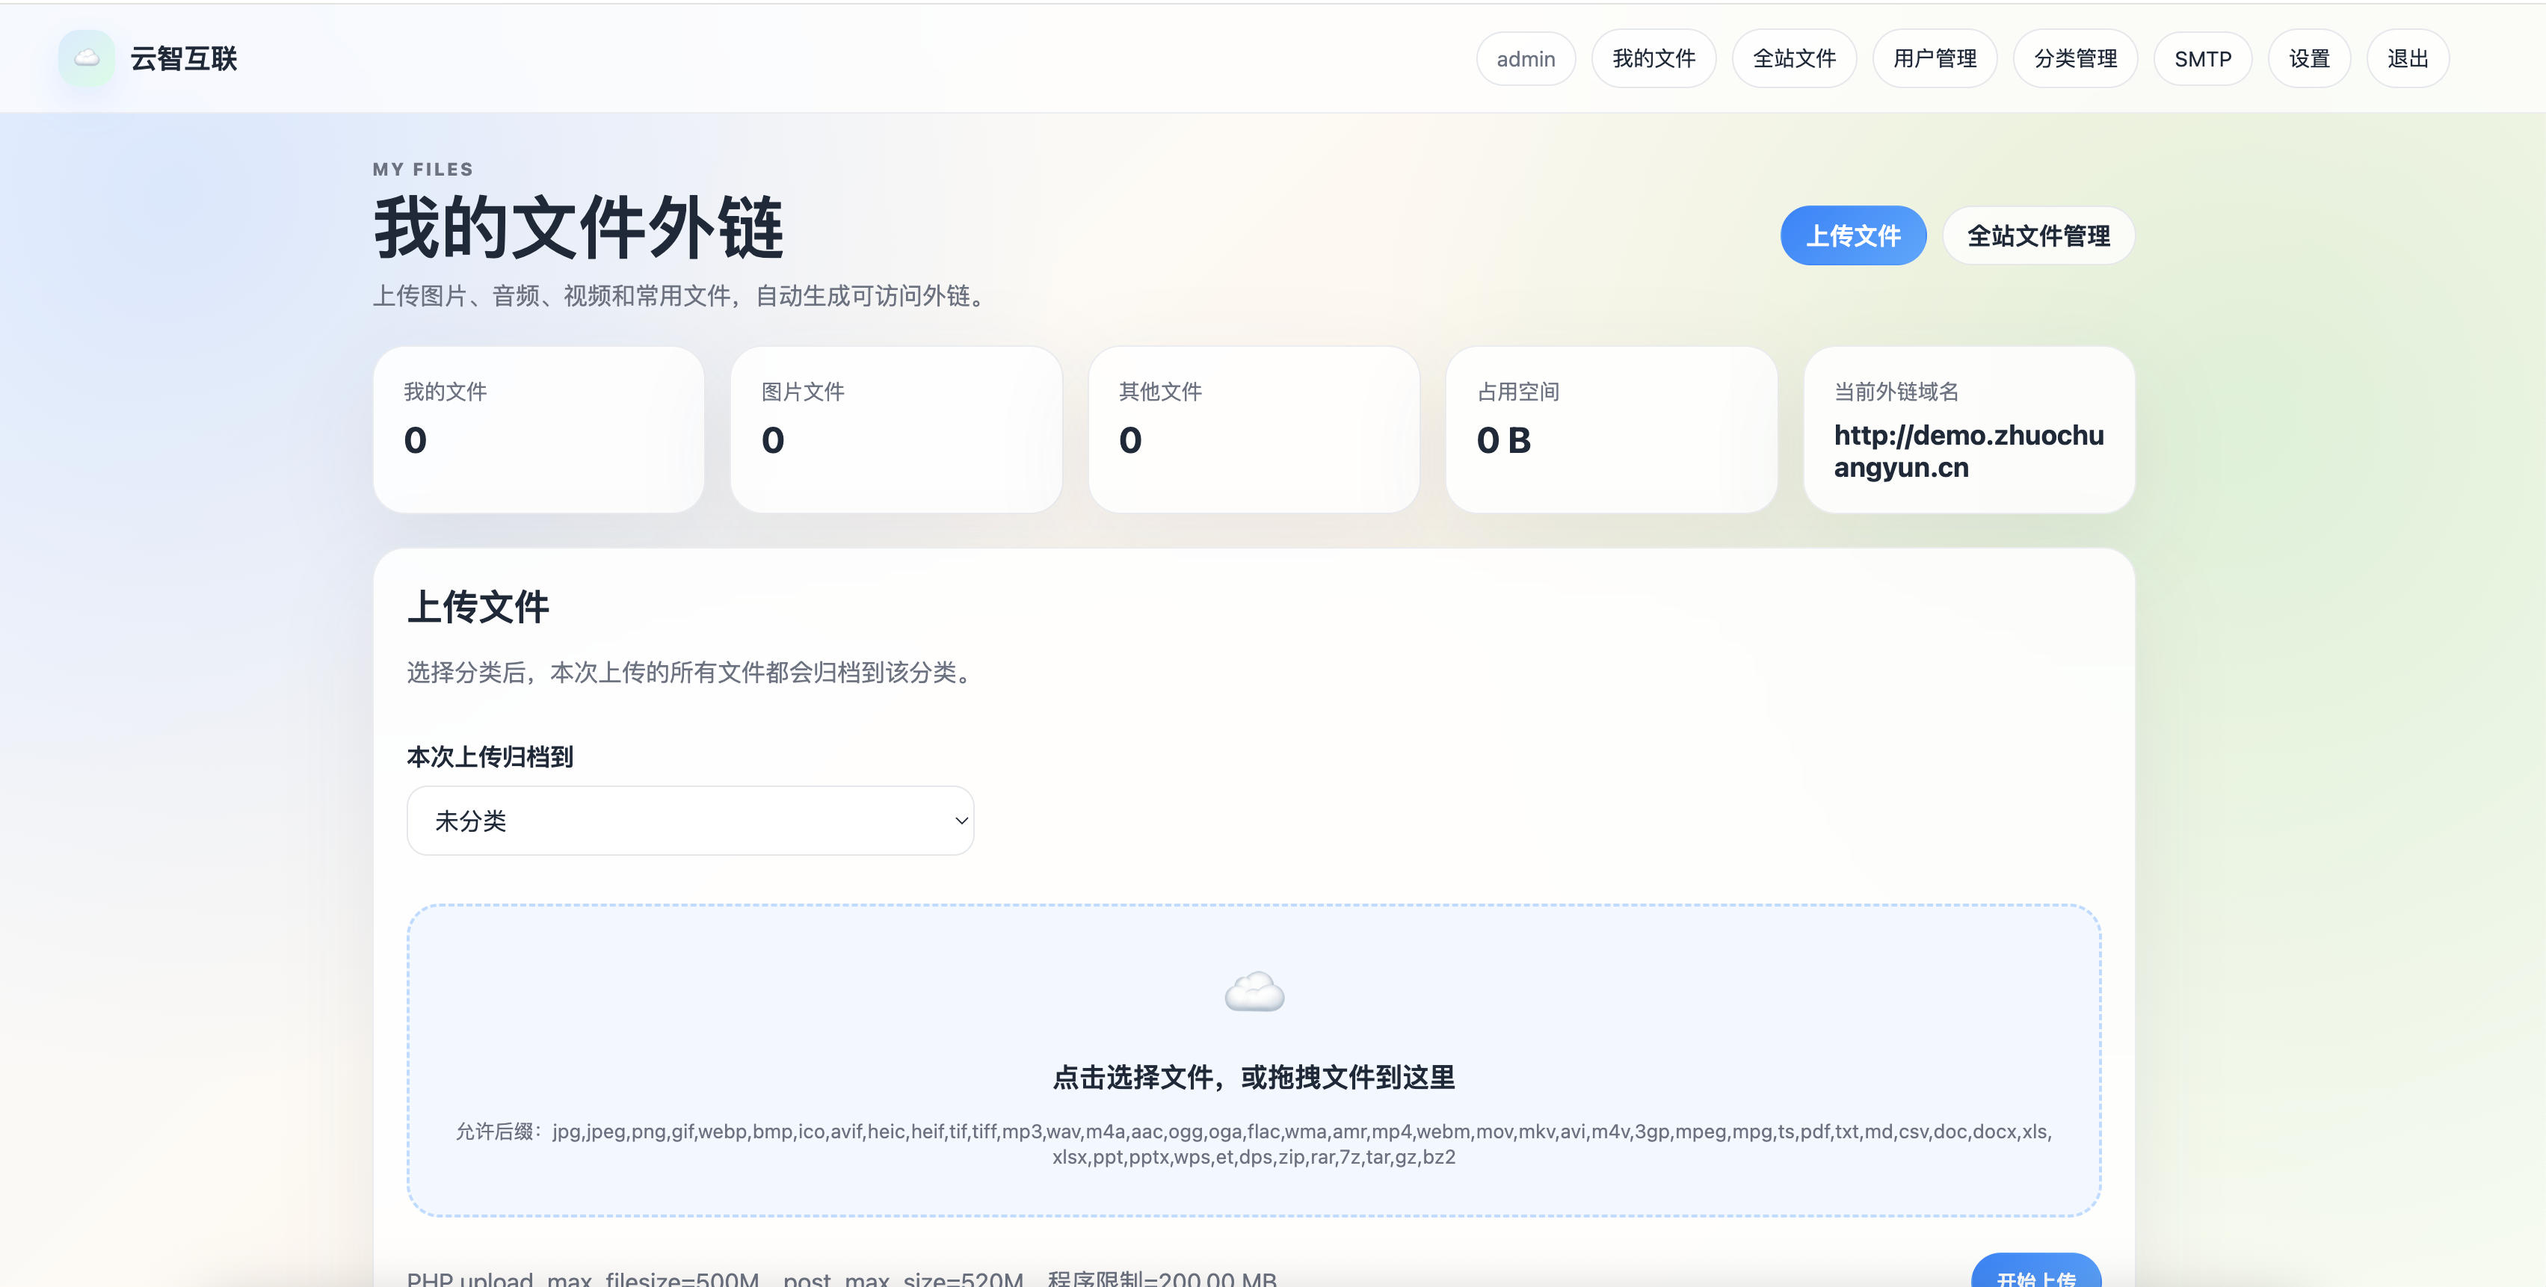Click the 上传文件 section heading
Screen dimensions: 2546x1287
tap(478, 607)
